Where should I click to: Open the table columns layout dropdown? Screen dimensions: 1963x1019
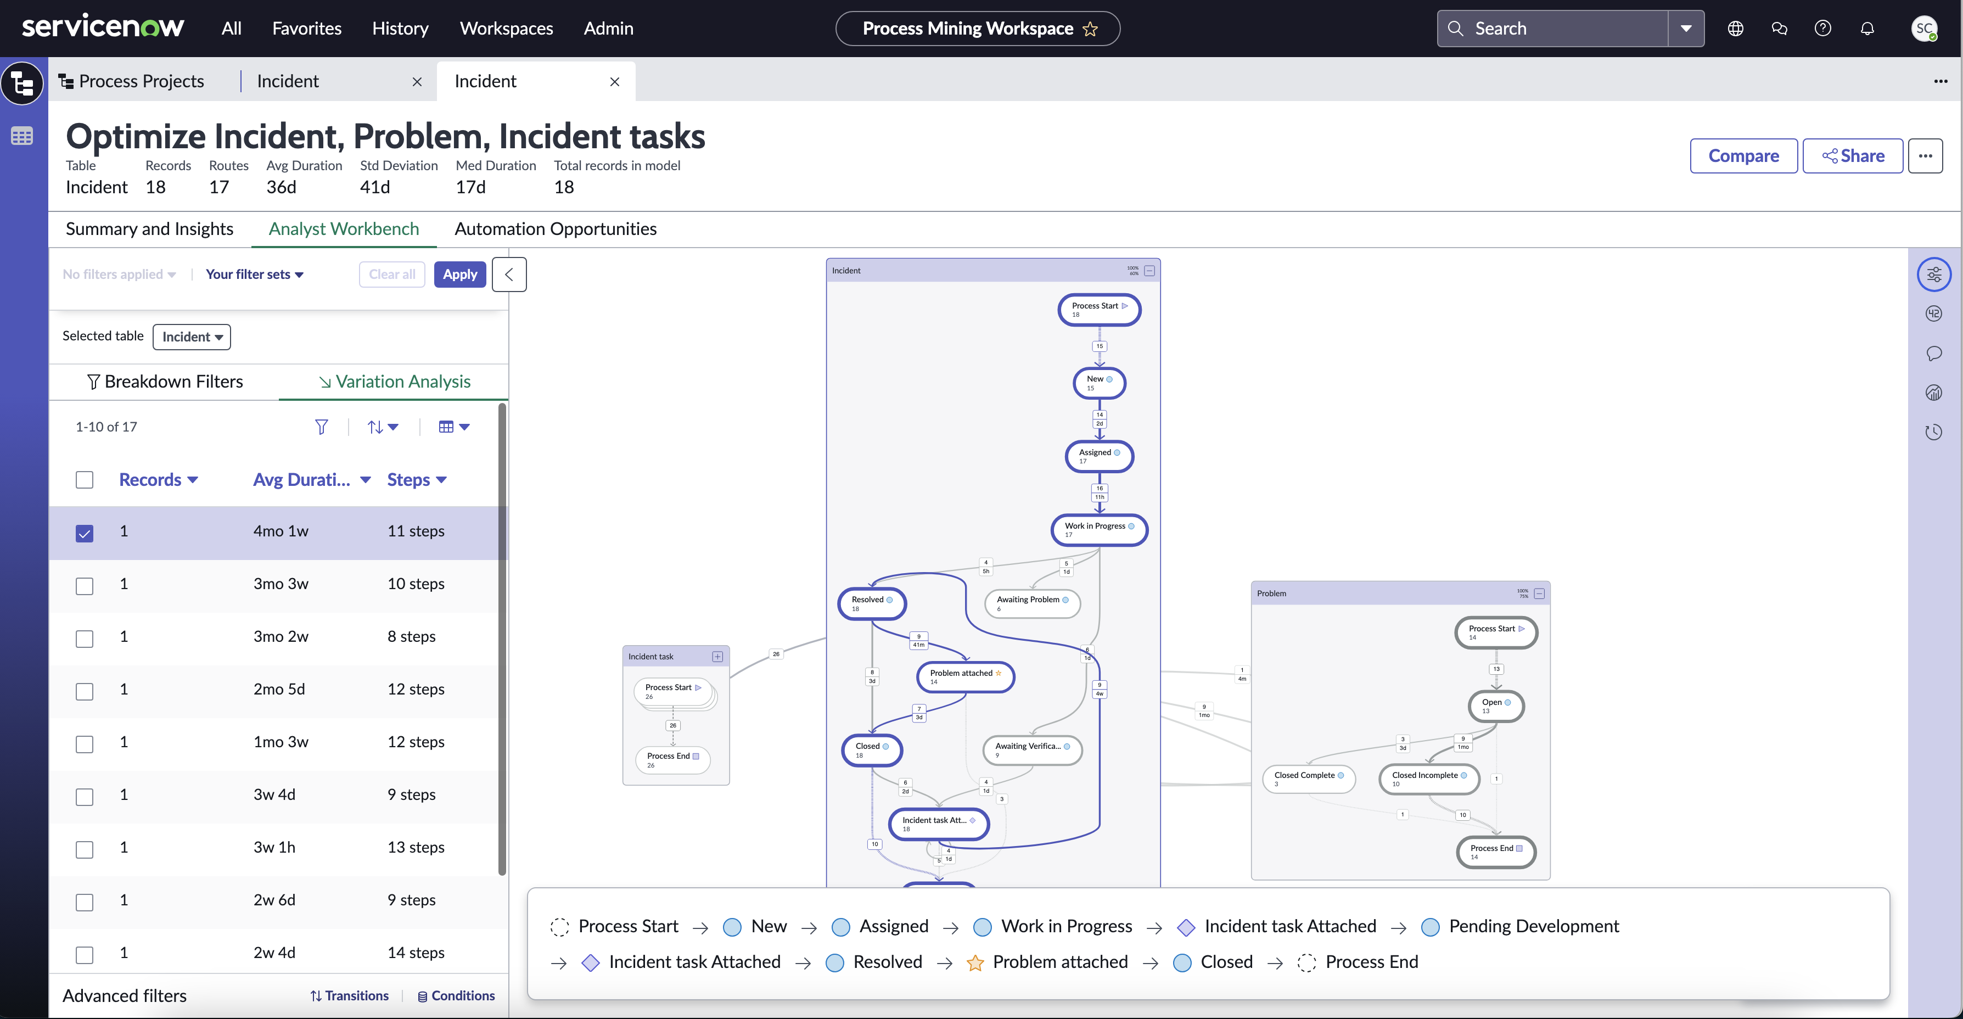[x=454, y=427]
